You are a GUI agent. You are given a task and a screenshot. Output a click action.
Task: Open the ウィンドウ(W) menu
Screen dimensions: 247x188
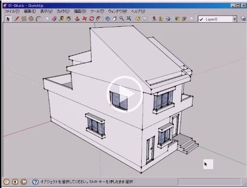pyautogui.click(x=117, y=11)
